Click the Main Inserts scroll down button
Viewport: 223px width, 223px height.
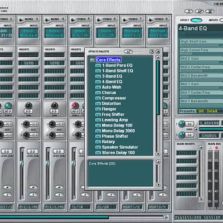(x=201, y=199)
